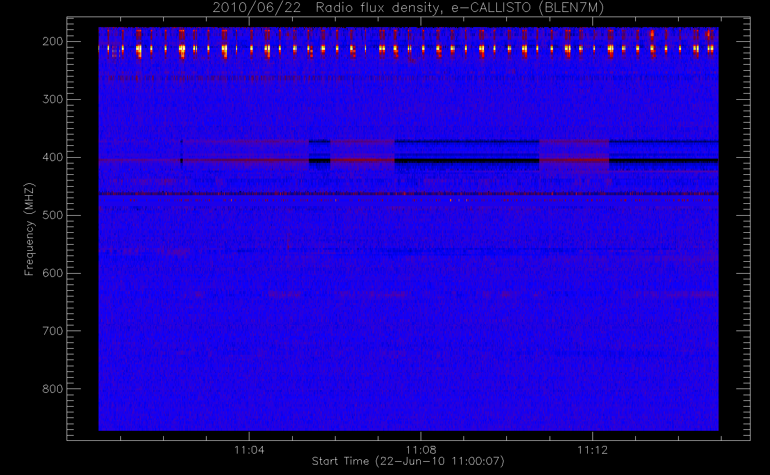This screenshot has width=770, height=475.
Task: Click the 400 frequency tick label
Action: click(x=52, y=157)
